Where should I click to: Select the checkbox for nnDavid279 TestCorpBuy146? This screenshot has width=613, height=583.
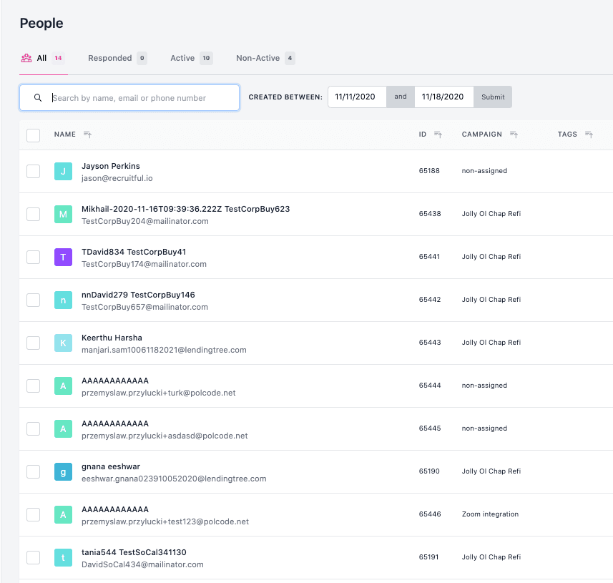coord(33,300)
